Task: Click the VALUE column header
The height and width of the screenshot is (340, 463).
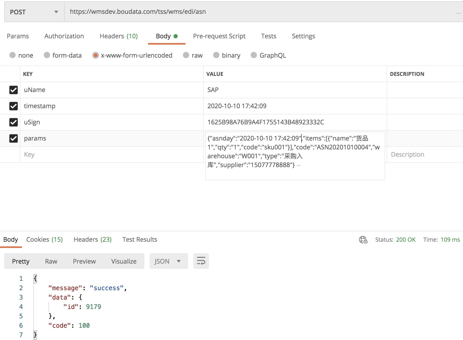Action: [x=215, y=74]
